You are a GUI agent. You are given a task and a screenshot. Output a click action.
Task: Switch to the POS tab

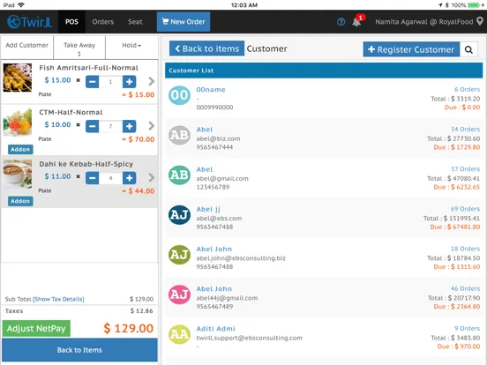pos(71,22)
